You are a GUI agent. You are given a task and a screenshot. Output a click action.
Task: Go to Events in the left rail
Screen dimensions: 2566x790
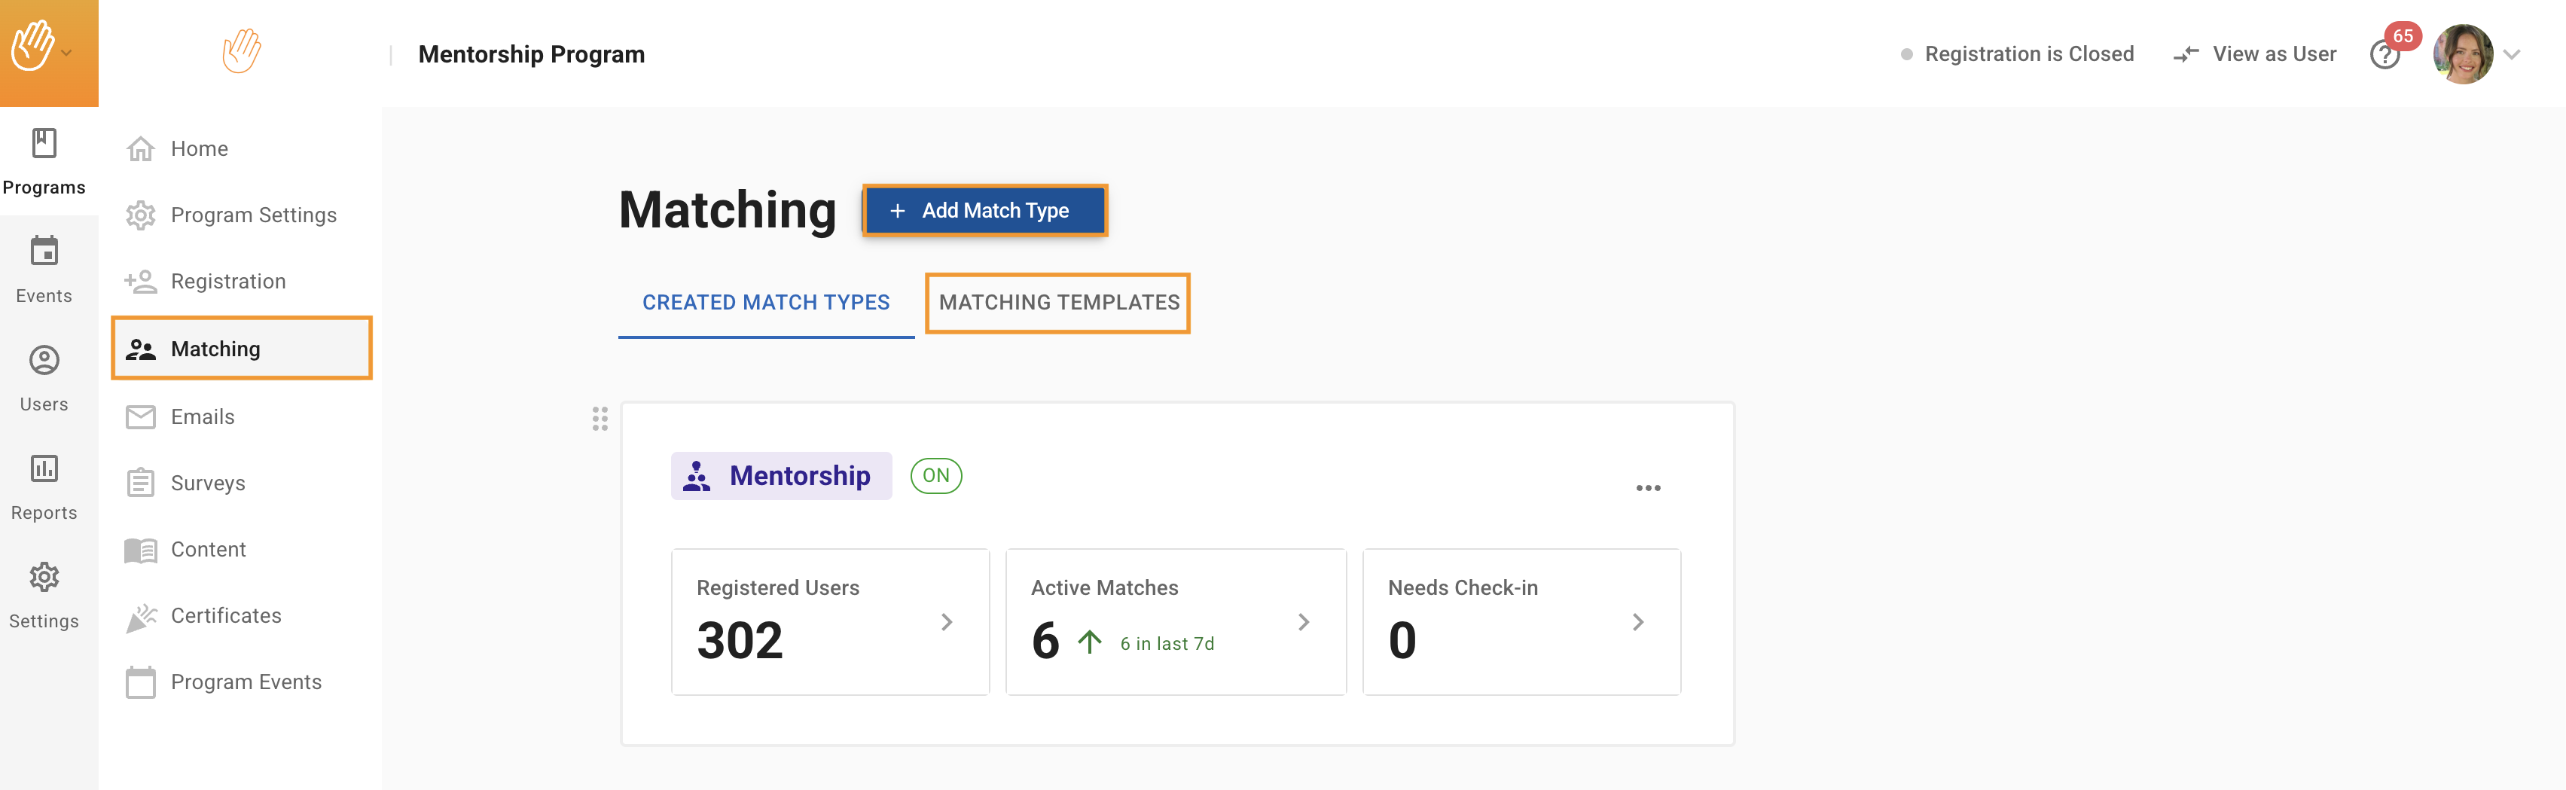click(x=44, y=269)
